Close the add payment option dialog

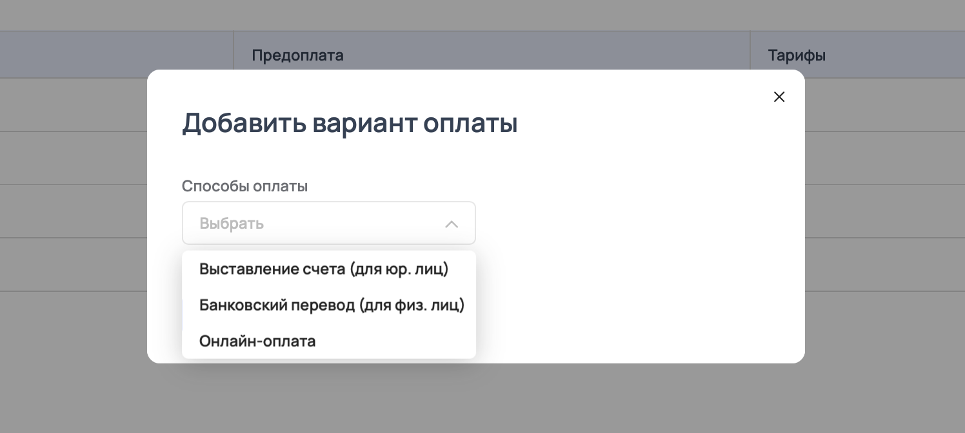point(779,97)
